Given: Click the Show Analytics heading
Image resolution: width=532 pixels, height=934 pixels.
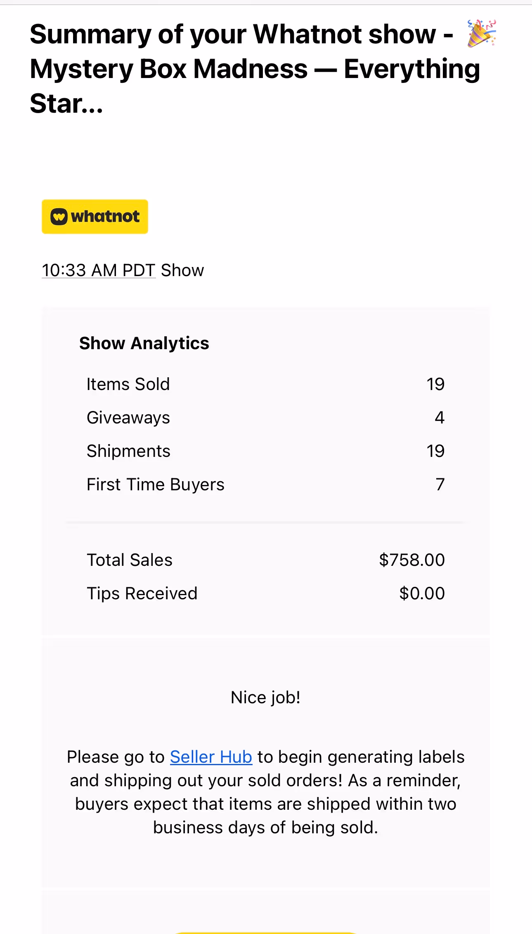Looking at the screenshot, I should [x=144, y=343].
